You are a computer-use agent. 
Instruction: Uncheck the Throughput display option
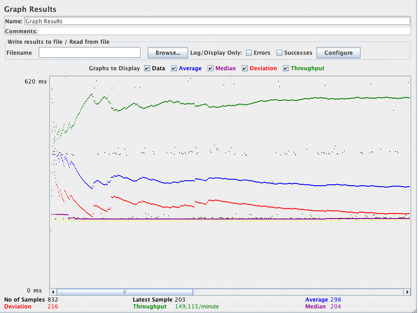pyautogui.click(x=285, y=68)
